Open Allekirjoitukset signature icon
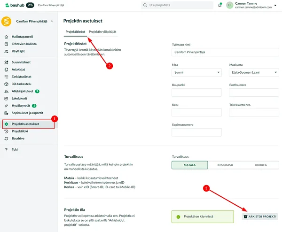The height and width of the screenshot is (232, 282). pyautogui.click(x=6, y=91)
